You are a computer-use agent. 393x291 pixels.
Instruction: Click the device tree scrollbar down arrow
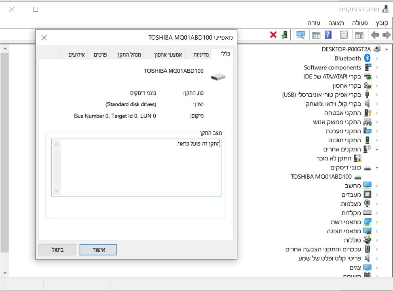click(x=5, y=272)
